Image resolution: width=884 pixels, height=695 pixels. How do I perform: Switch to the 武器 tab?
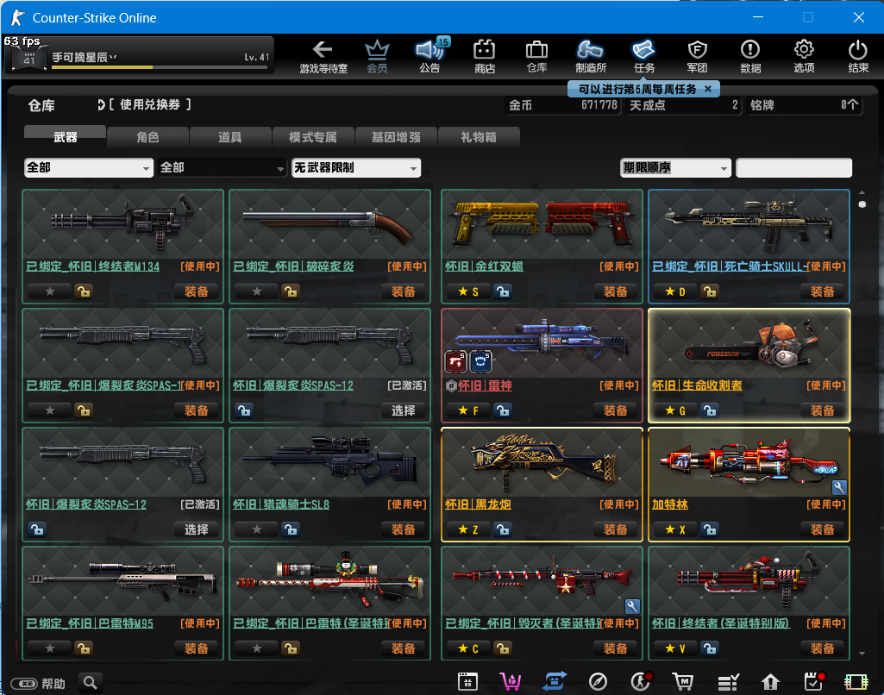coord(65,137)
